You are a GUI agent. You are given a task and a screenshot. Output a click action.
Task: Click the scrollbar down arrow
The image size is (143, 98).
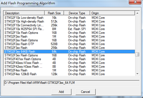pos(137,74)
